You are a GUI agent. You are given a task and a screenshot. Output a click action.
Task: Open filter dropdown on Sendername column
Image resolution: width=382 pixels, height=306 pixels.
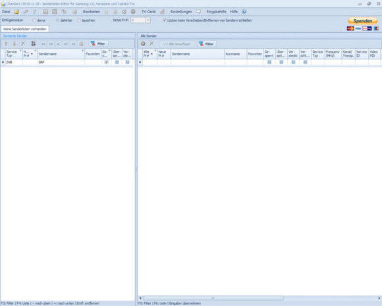pos(82,51)
